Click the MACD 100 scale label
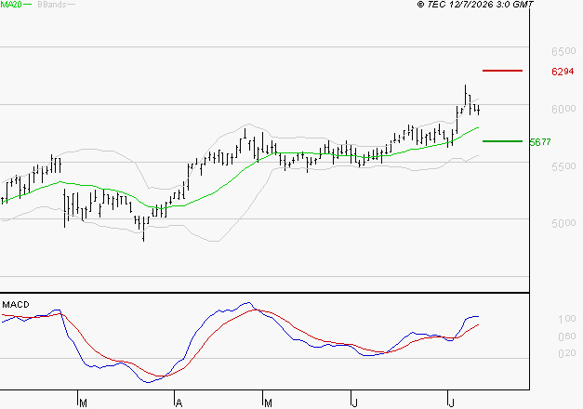 click(x=567, y=319)
